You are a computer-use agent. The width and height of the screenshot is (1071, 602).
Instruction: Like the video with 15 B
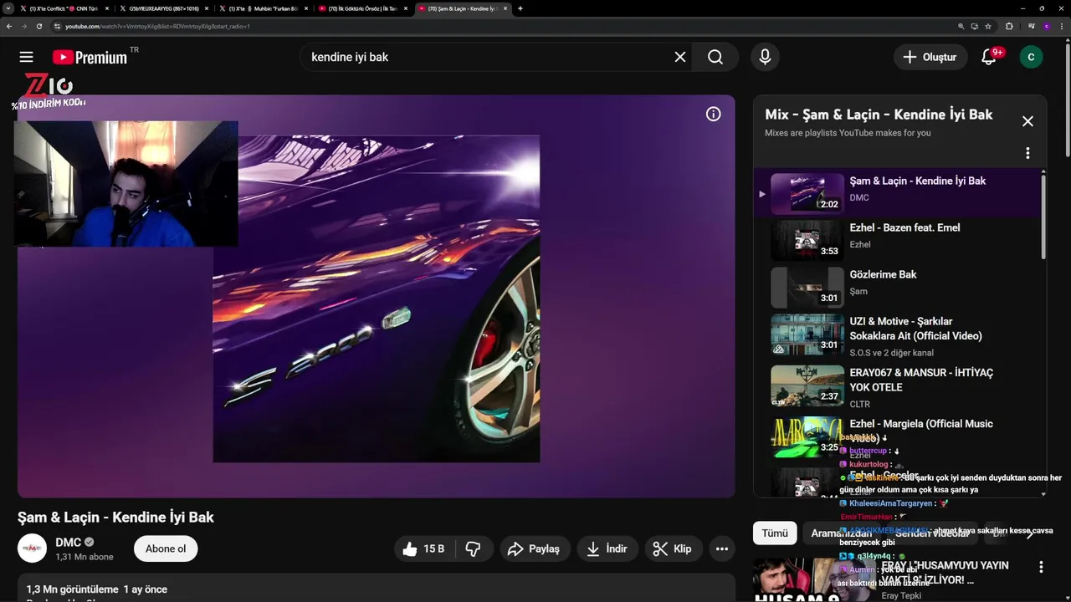tap(424, 548)
